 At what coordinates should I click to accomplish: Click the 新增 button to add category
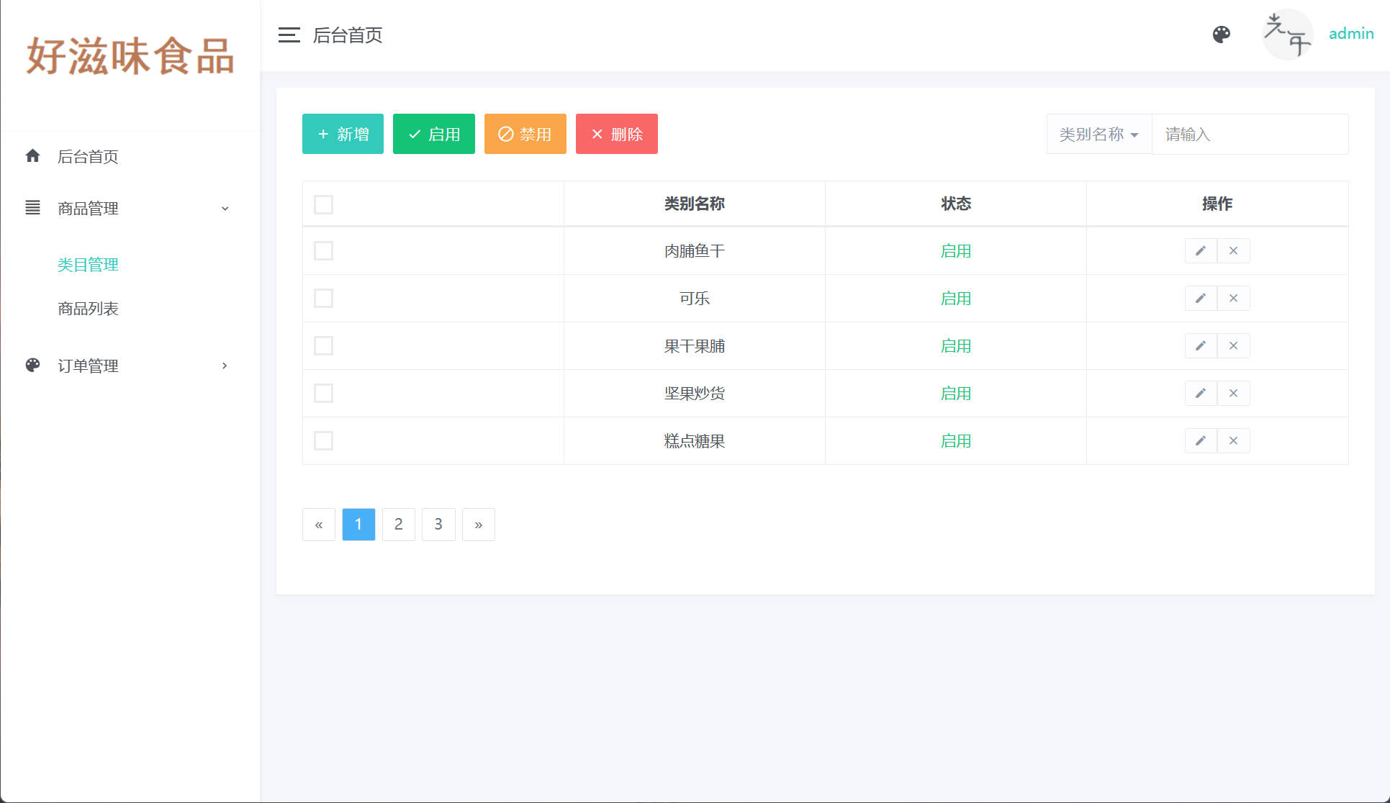343,134
